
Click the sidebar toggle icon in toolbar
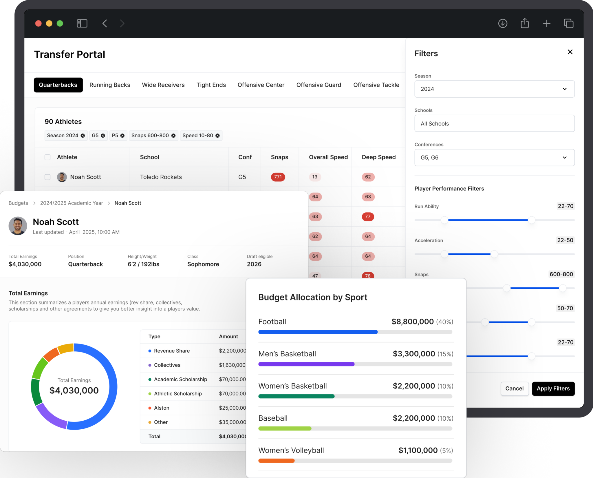tap(82, 23)
